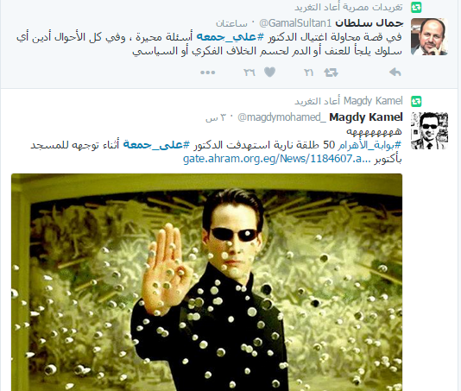461x391 pixels.
Task: Click the green retweet badge beside تغريدات مصرية
Action: point(416,8)
